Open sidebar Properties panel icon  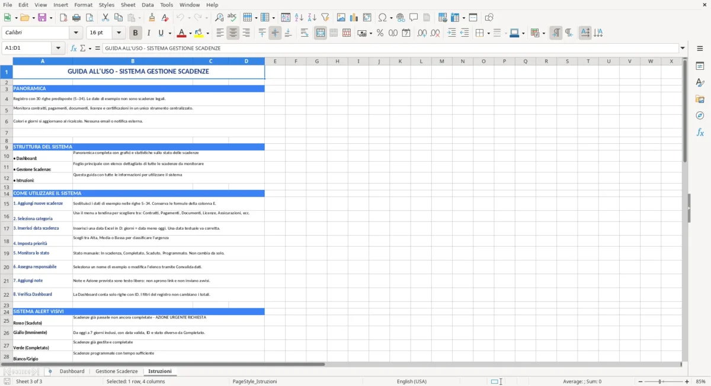pos(700,66)
